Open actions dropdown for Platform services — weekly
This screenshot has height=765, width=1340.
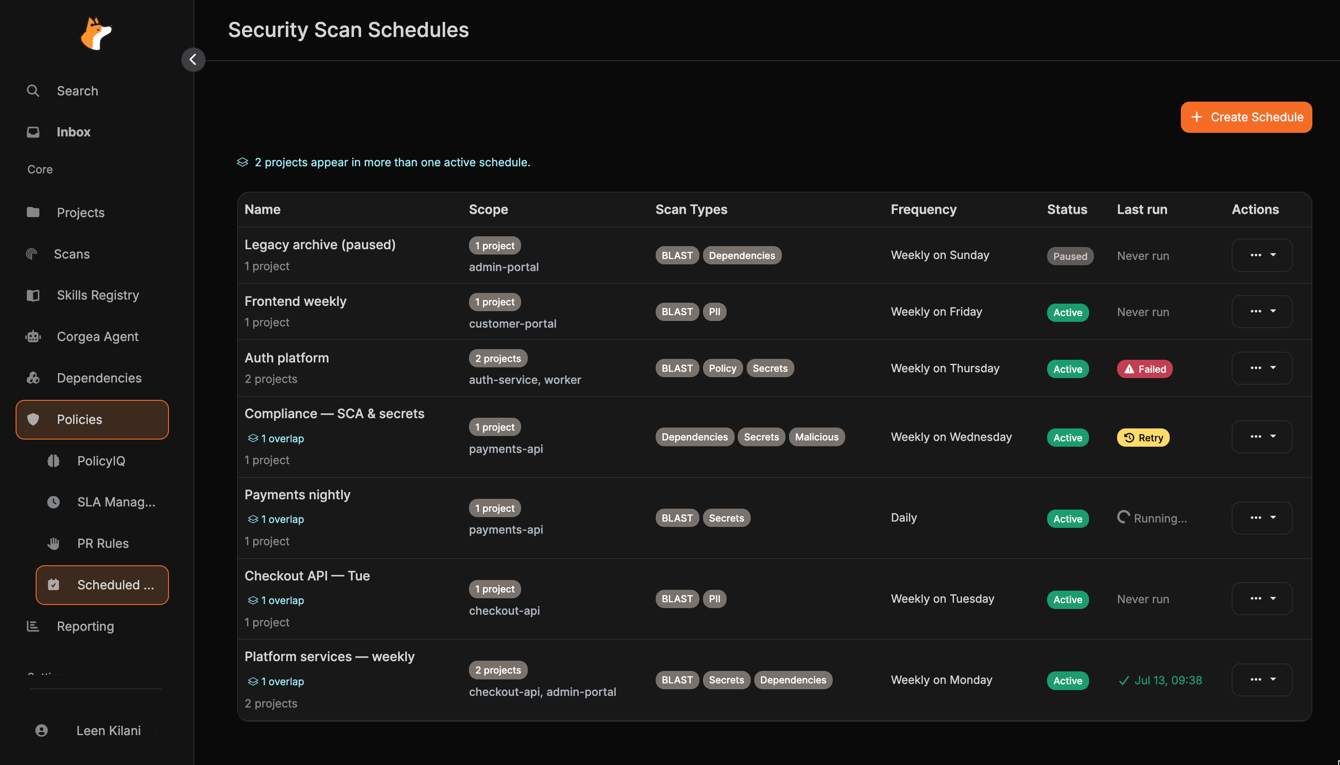click(1262, 680)
